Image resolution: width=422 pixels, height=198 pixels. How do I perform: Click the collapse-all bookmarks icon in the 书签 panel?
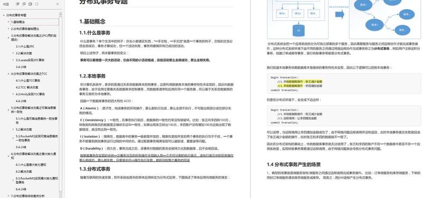(24, 4)
